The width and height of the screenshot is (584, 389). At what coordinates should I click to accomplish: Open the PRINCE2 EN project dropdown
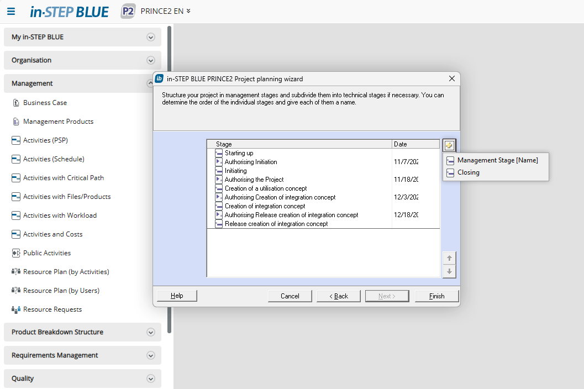coord(165,11)
